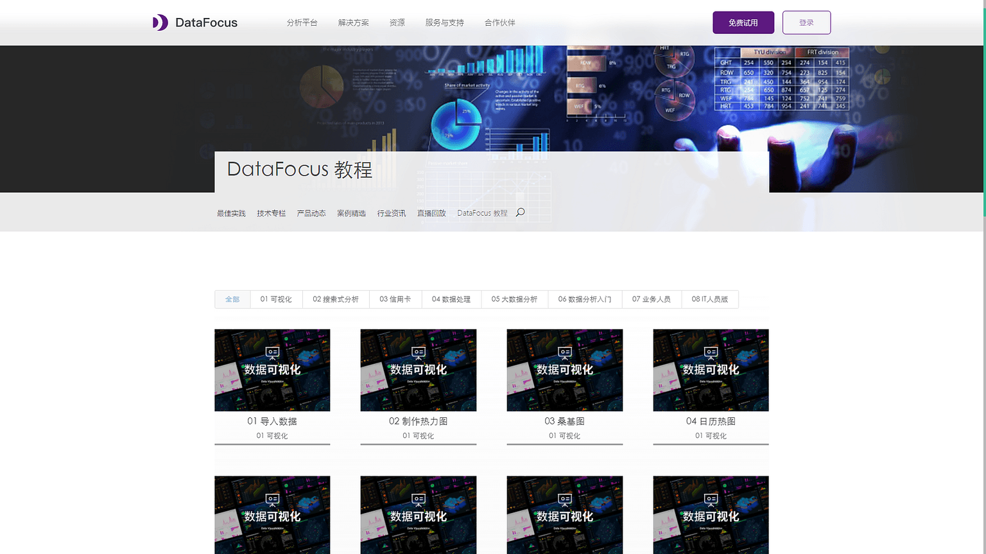Go to 直播回放 section
Image resolution: width=986 pixels, height=554 pixels.
coord(431,213)
